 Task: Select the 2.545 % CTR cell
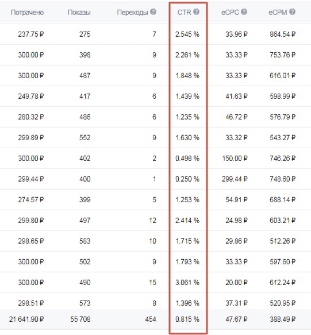(187, 34)
